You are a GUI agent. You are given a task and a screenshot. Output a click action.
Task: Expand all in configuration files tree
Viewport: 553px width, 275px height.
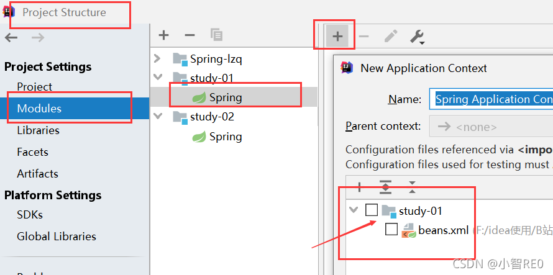point(385,187)
